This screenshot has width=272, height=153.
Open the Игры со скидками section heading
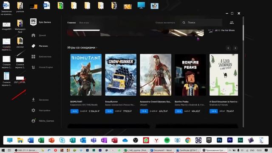coord(81,48)
